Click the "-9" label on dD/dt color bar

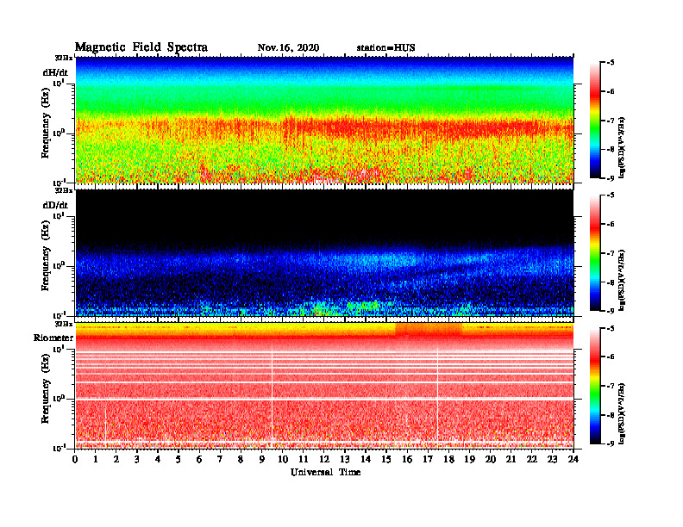click(611, 311)
